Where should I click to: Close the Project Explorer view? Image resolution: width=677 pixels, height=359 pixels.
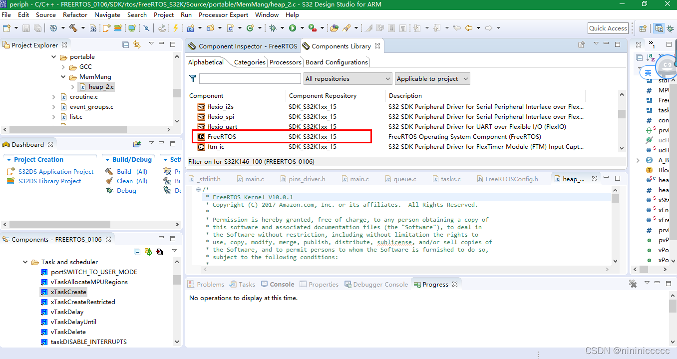[64, 45]
